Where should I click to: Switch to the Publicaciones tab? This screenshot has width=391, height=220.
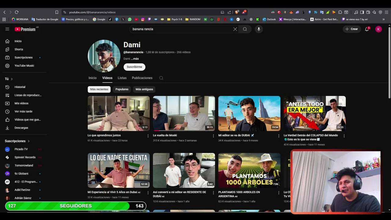[142, 78]
